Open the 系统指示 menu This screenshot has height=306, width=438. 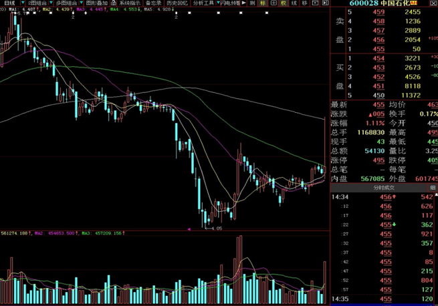click(x=130, y=3)
